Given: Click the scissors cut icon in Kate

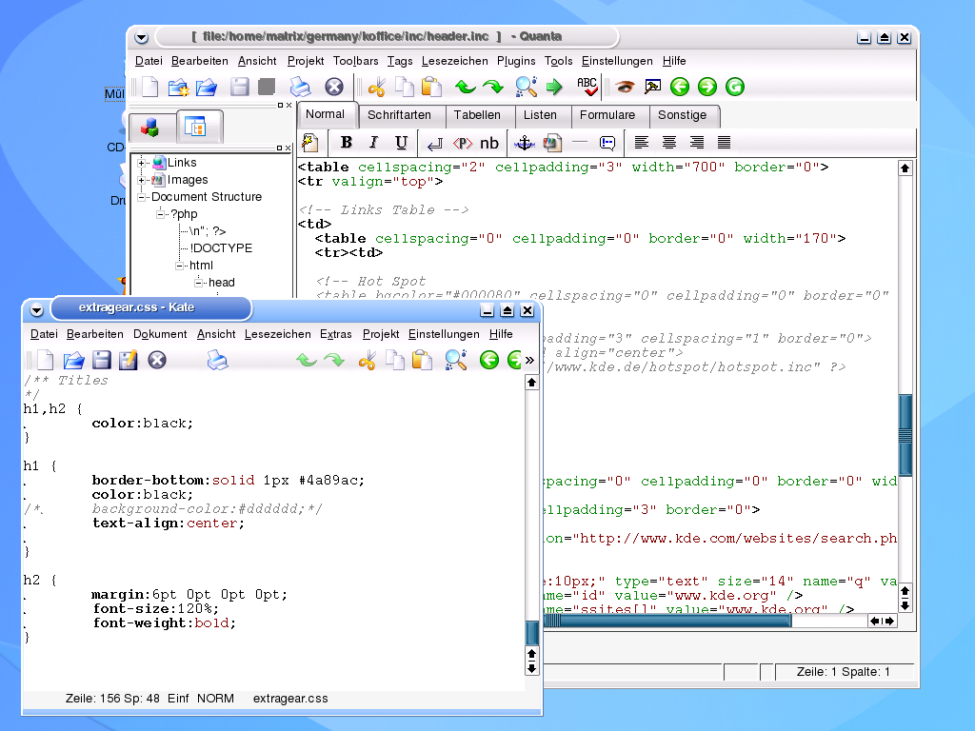Looking at the screenshot, I should [x=367, y=360].
